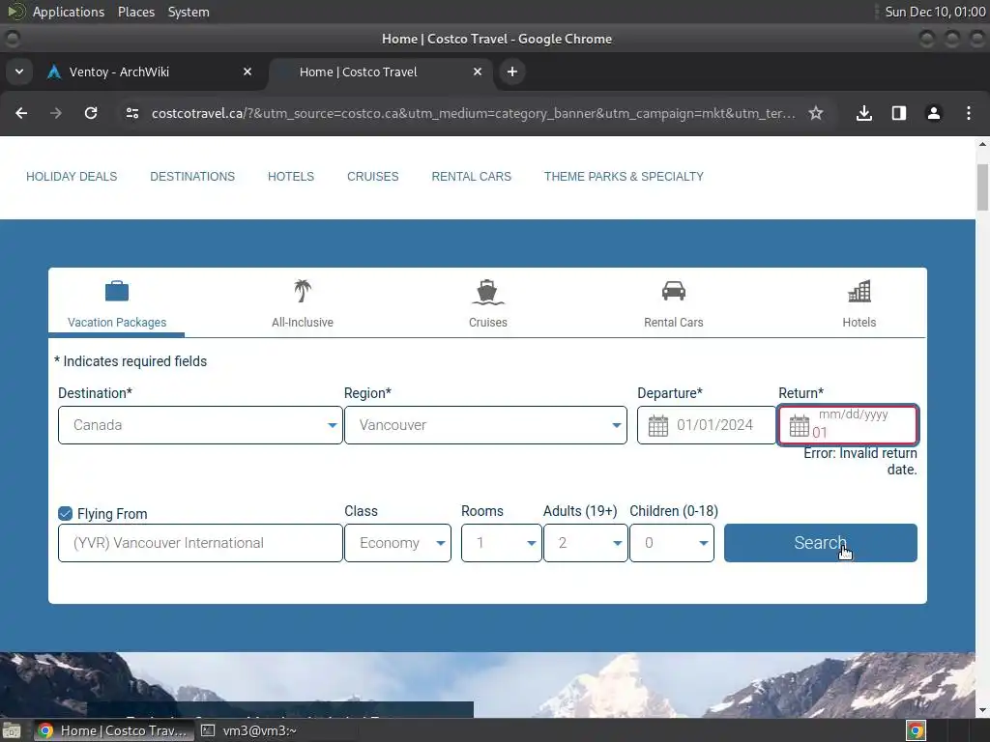This screenshot has width=990, height=742.
Task: Open the HOLIDAY DEALS nav link
Action: point(72,177)
